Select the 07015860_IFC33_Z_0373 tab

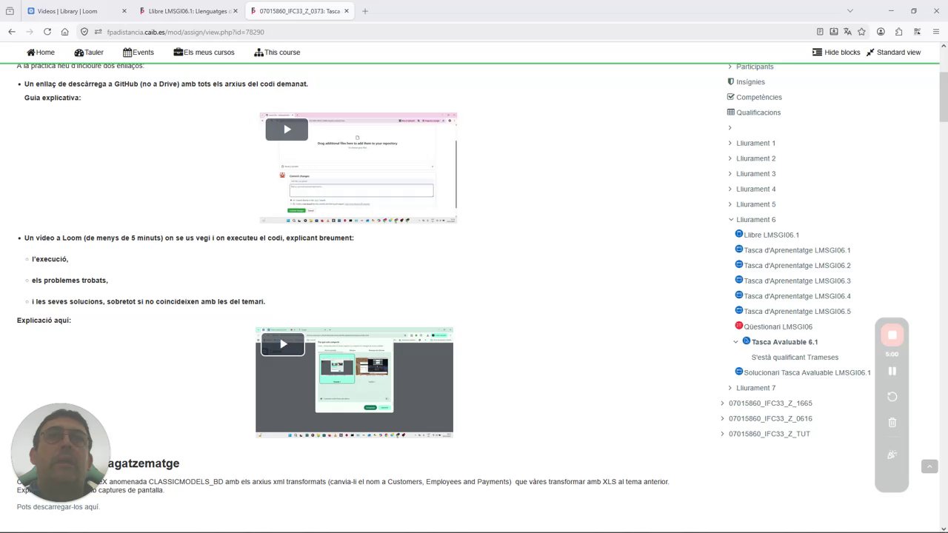(x=298, y=11)
